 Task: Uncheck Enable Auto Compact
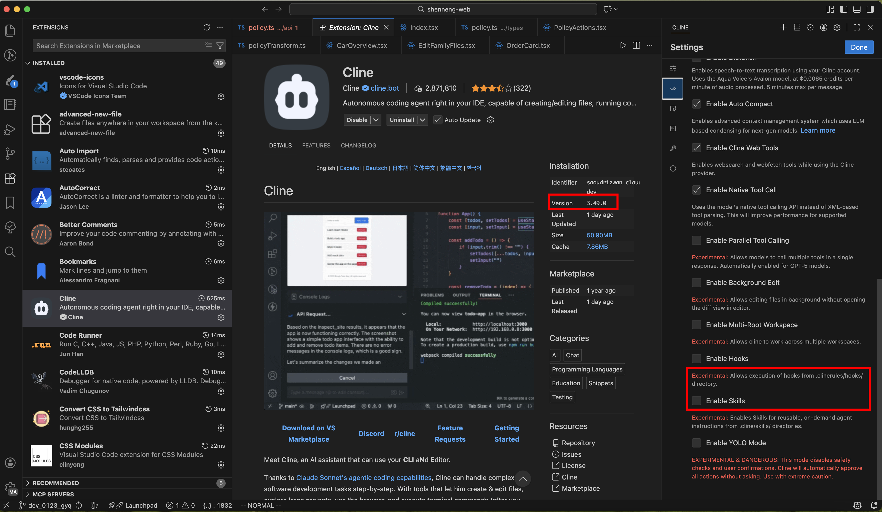point(696,104)
